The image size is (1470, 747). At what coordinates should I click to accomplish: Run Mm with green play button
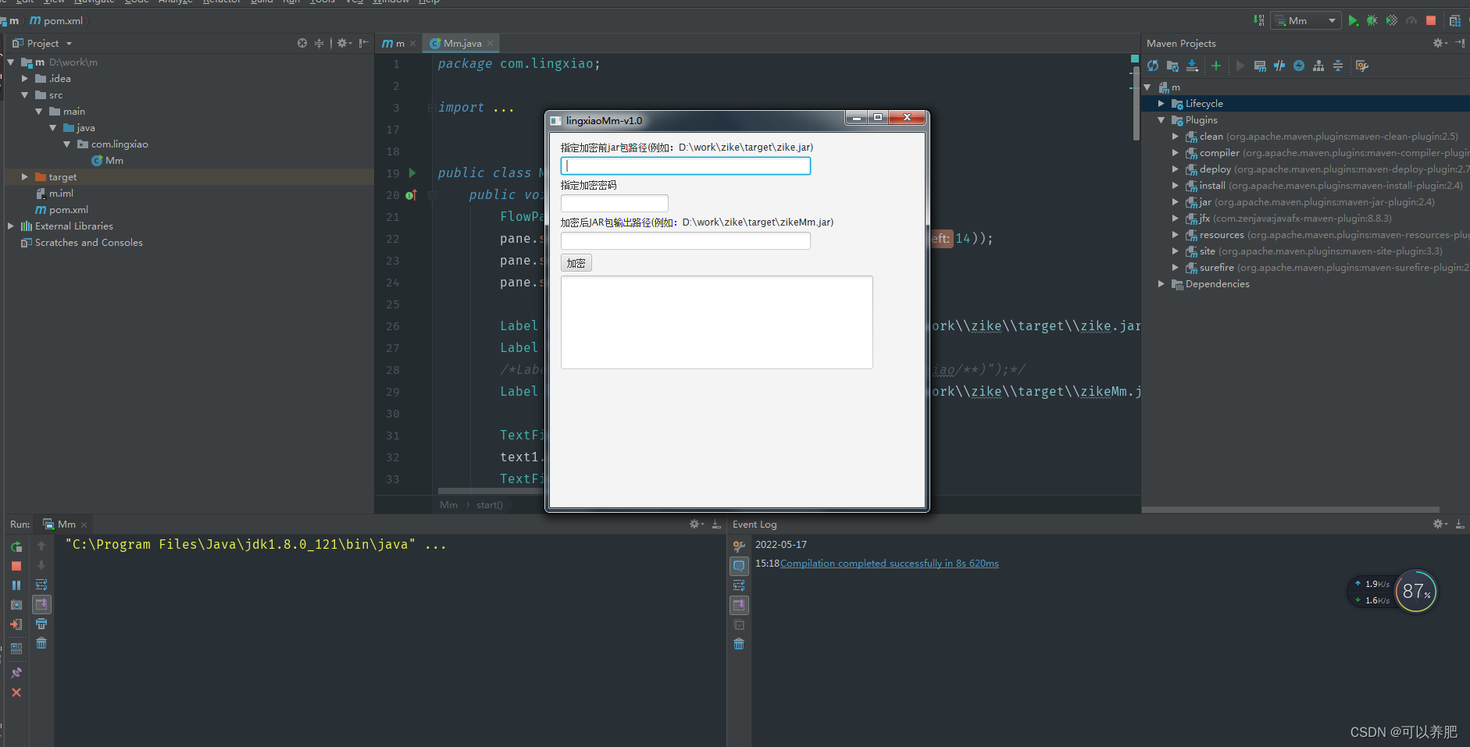[1354, 20]
